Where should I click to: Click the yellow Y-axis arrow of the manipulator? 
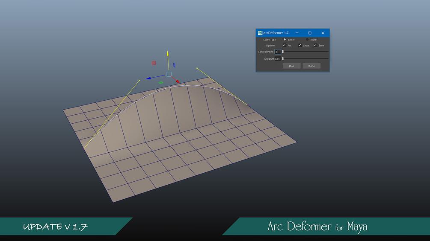click(168, 54)
